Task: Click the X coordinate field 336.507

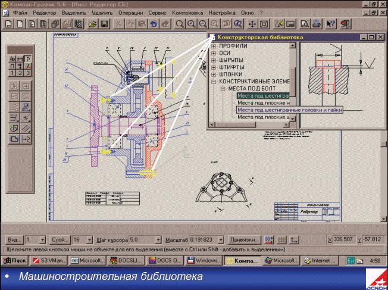Action: click(343, 239)
